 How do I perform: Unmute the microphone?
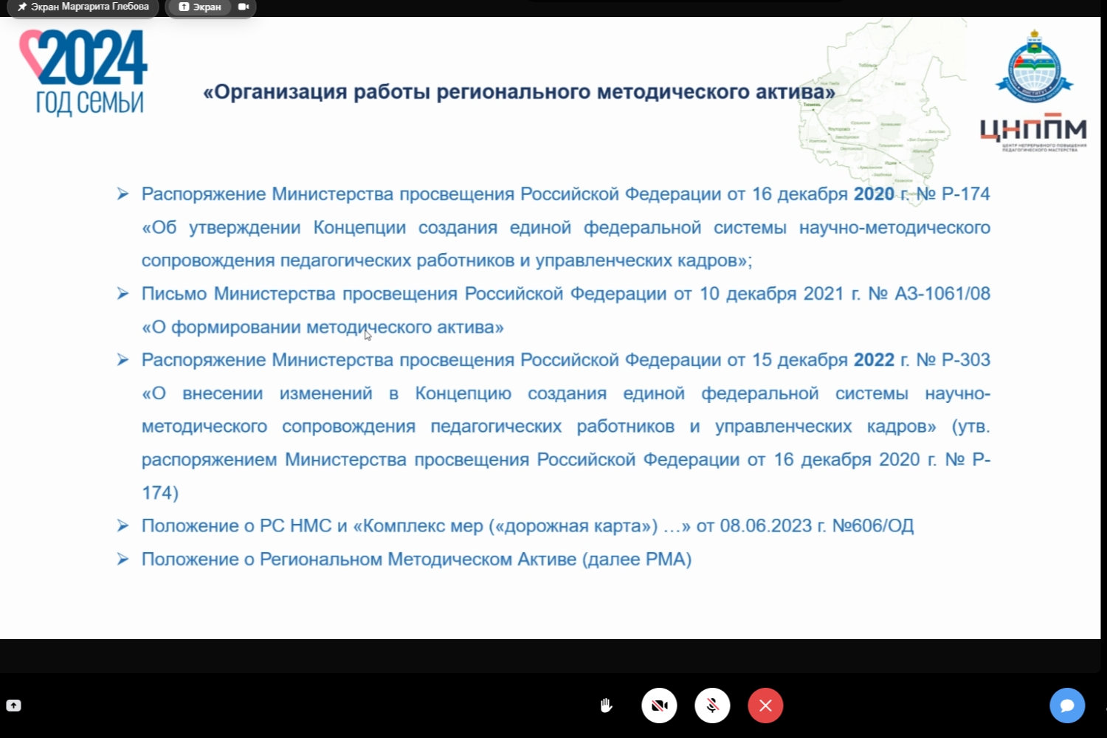click(712, 706)
